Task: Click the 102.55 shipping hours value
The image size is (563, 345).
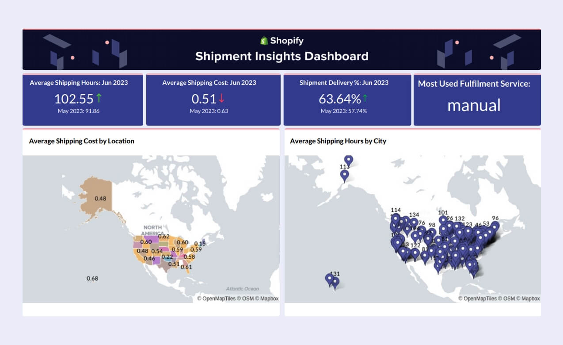Action: point(74,99)
